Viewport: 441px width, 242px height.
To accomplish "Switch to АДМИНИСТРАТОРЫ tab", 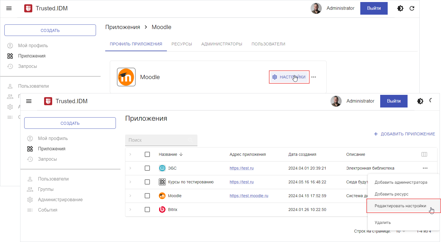I will [x=222, y=44].
